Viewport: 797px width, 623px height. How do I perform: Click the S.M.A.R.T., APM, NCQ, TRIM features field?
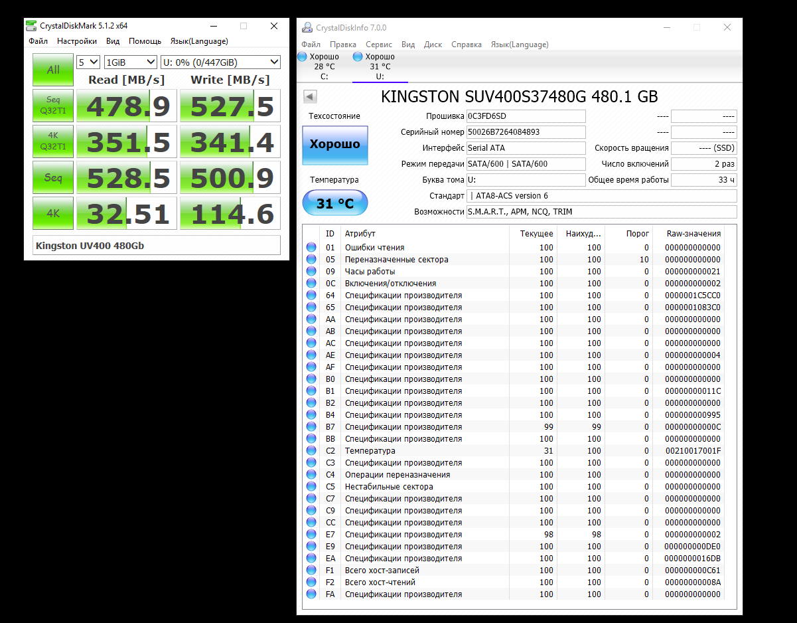(x=602, y=212)
